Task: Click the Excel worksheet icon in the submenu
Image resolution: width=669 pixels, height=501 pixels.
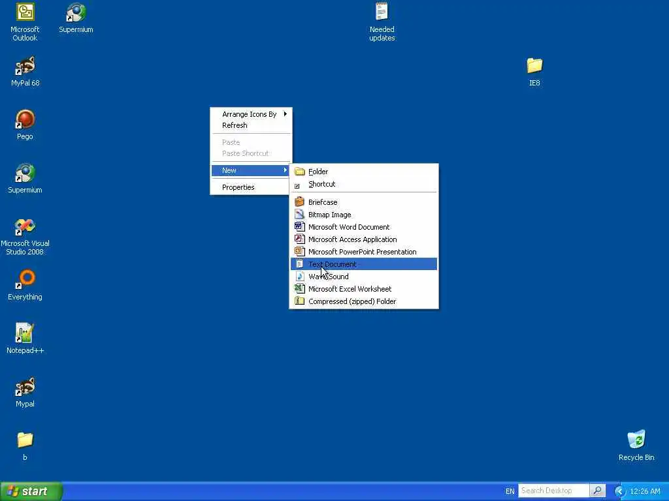Action: click(x=299, y=288)
